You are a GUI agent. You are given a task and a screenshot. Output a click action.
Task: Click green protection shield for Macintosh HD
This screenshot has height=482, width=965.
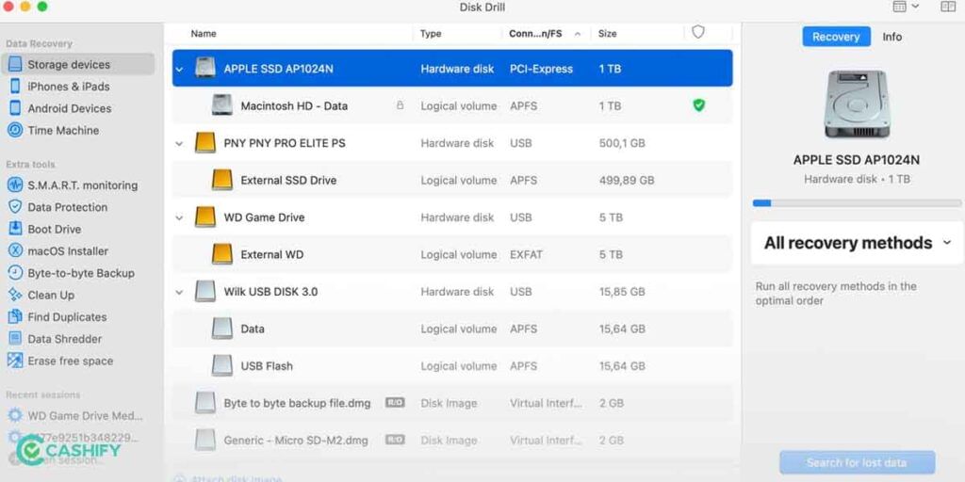pos(698,105)
